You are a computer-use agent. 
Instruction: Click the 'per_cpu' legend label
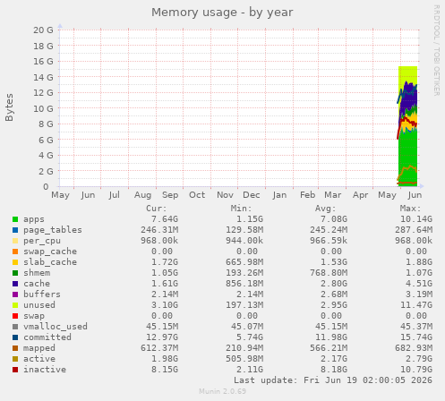[42, 241]
